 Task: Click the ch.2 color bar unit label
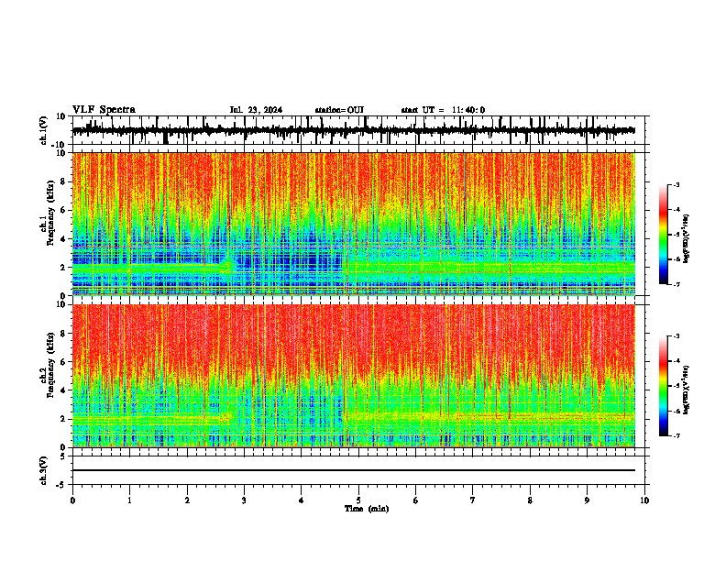coord(687,390)
